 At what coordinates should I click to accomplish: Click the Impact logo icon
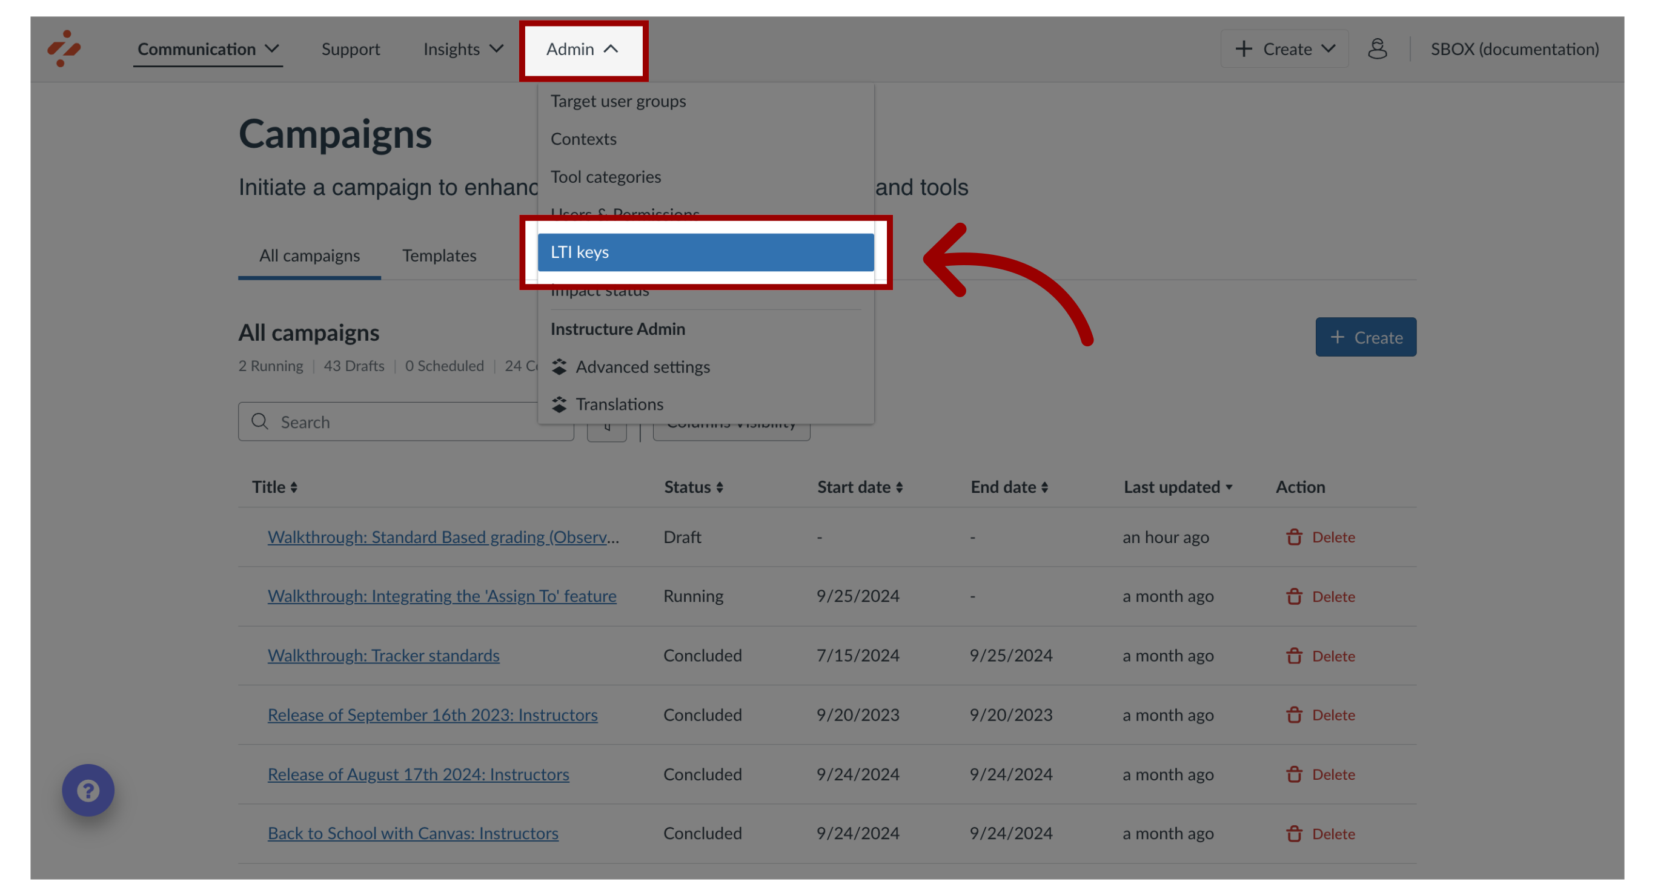(x=64, y=48)
